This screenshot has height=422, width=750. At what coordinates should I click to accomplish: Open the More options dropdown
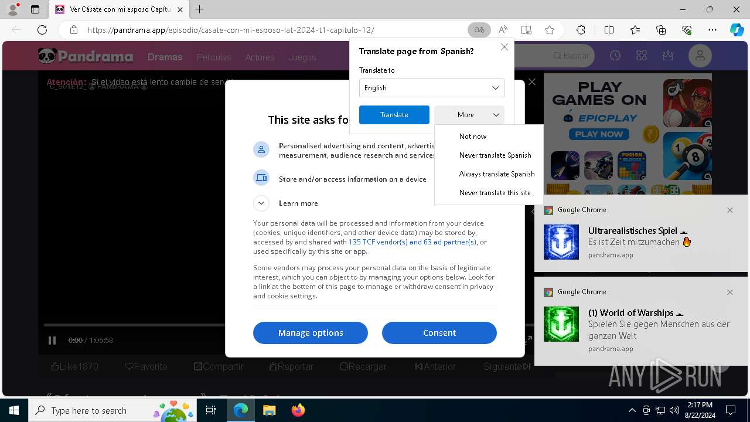point(469,115)
